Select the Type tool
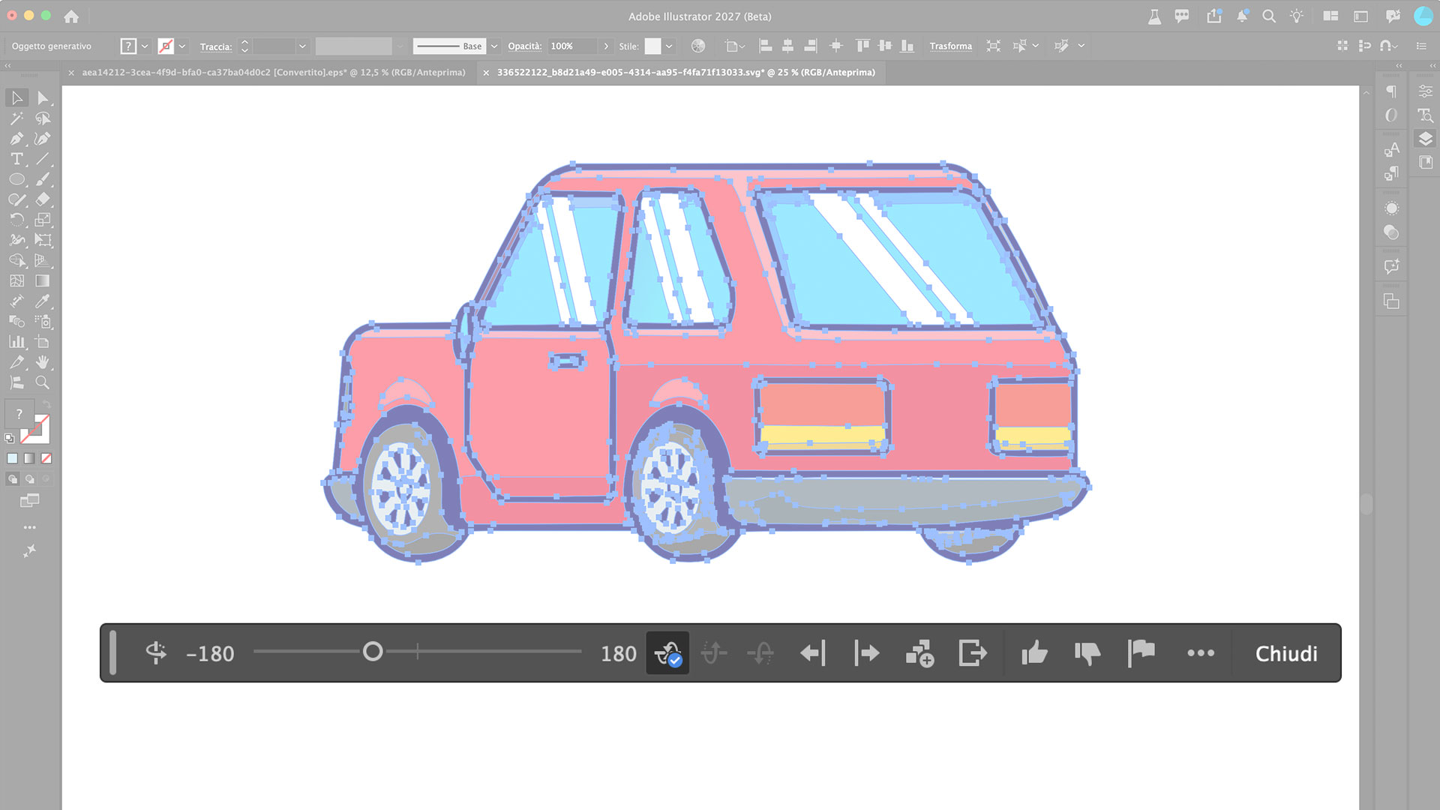 [16, 159]
